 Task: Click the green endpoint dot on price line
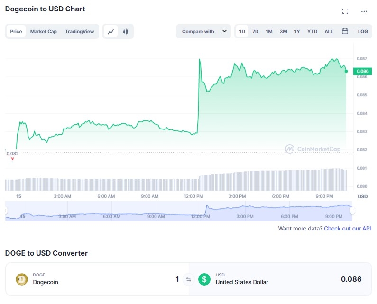tap(346, 71)
